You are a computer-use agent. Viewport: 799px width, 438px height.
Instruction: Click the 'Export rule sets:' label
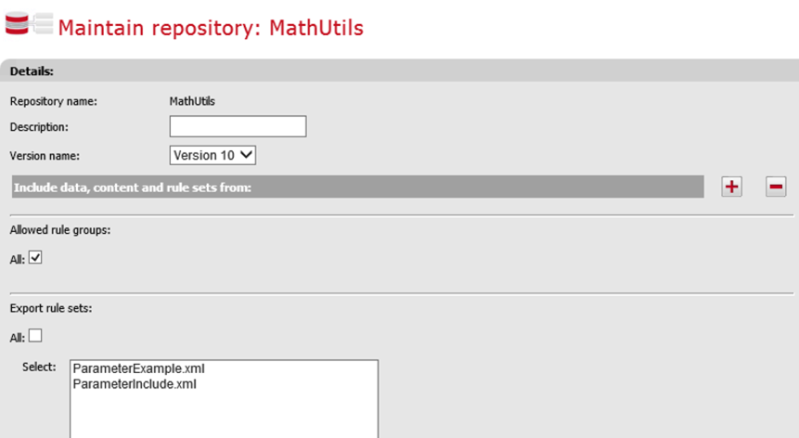pos(51,307)
